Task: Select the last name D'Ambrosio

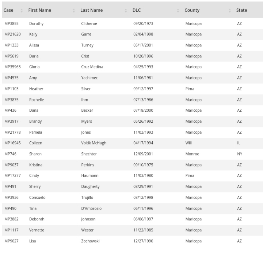Action: 91,208
